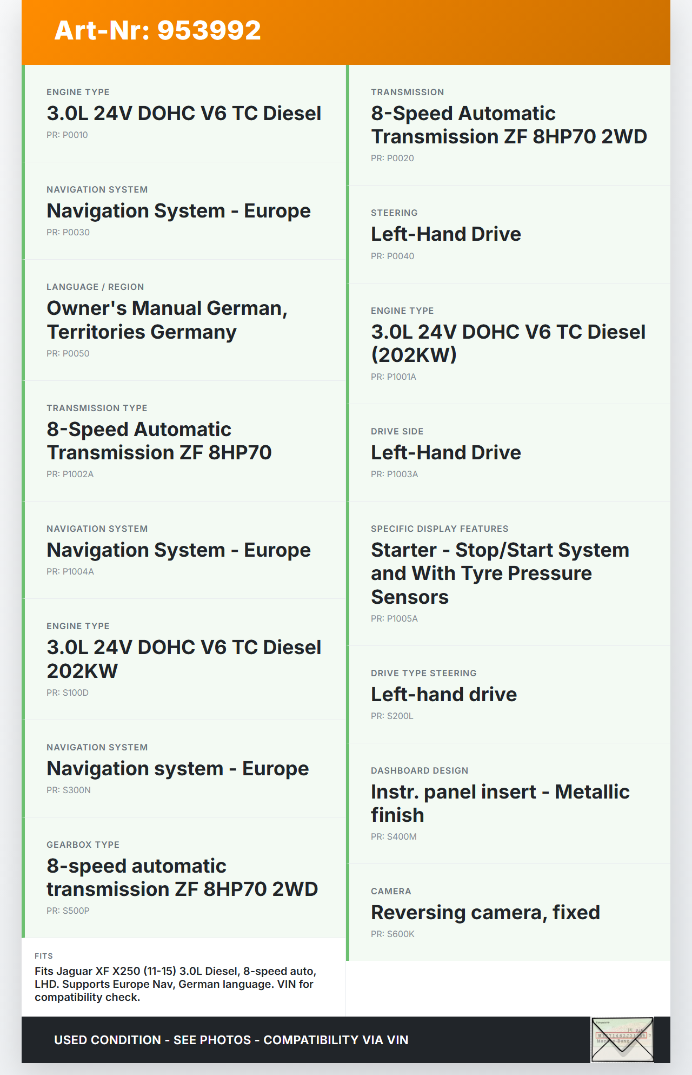This screenshot has height=1075, width=692.
Task: Click the Left-hand drive entry S200L
Action: 508,695
